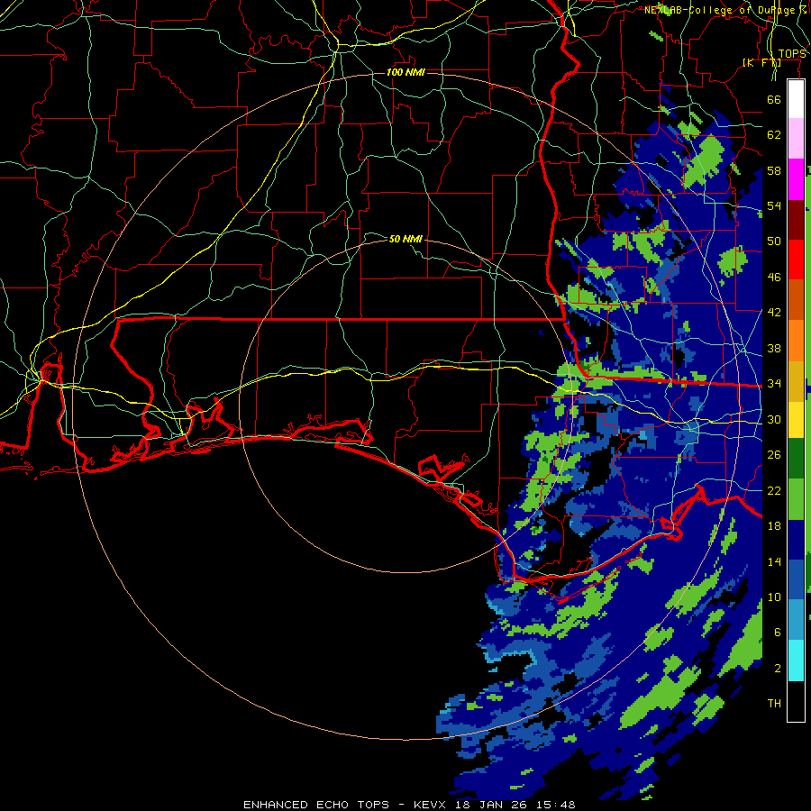Image resolution: width=811 pixels, height=811 pixels.
Task: Pick the magenta legend color swatch
Action: (796, 179)
